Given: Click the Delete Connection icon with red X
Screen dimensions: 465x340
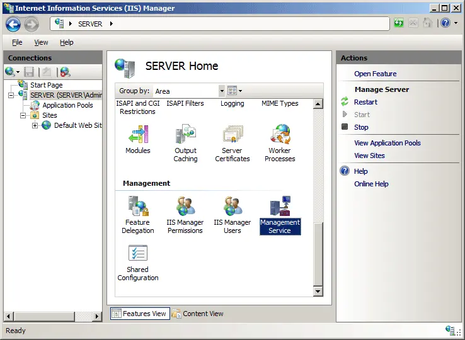Looking at the screenshot, I should 65,72.
